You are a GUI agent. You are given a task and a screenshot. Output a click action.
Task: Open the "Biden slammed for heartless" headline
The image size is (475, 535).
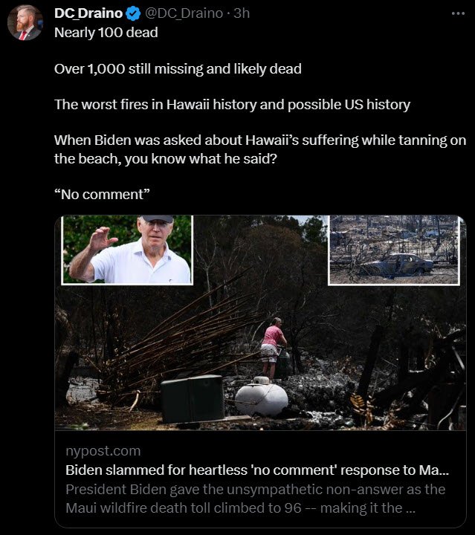tap(257, 470)
